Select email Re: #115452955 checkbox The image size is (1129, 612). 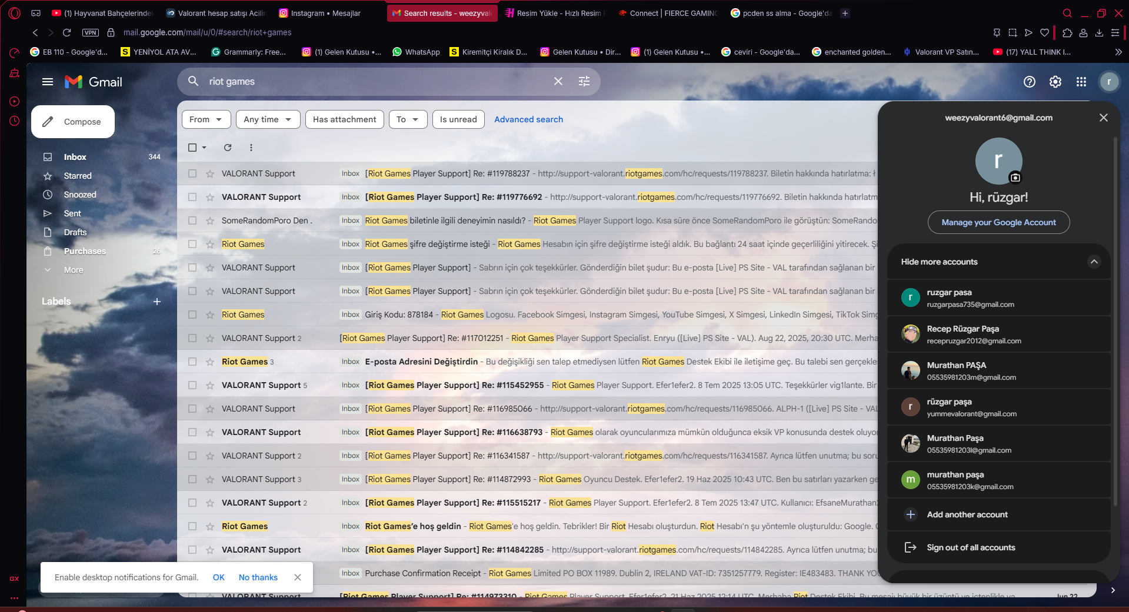click(x=192, y=385)
